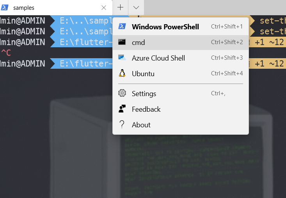286x198 pixels.
Task: Click the cmd profile icon
Action: click(122, 42)
